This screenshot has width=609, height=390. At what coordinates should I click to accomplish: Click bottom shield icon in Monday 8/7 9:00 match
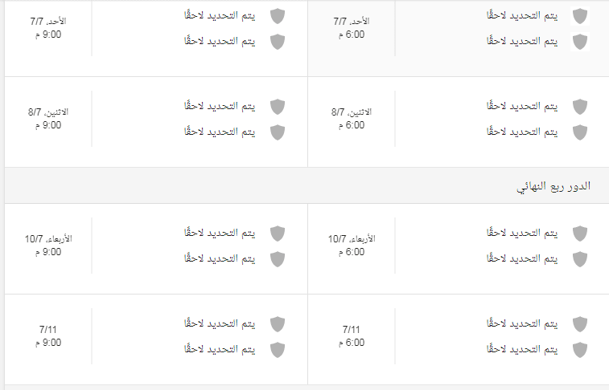(278, 132)
